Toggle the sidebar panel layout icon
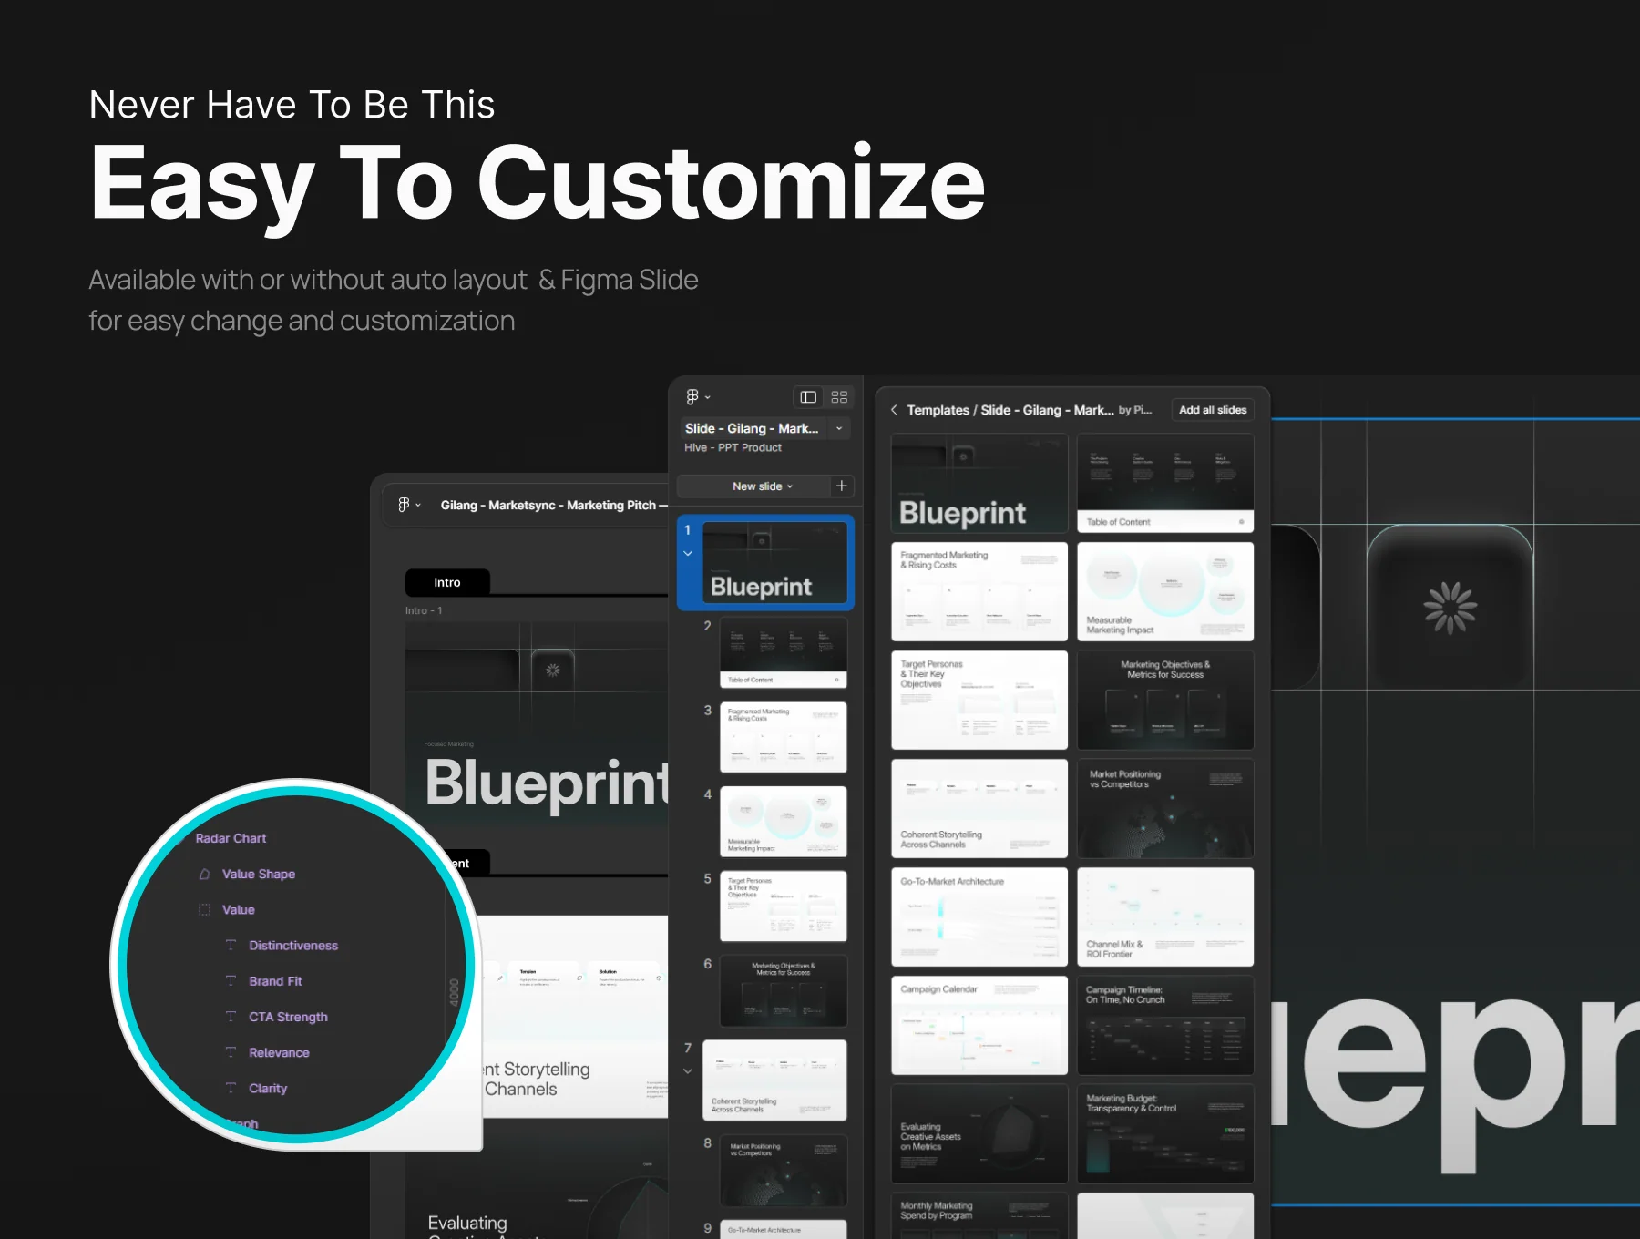 click(x=808, y=397)
